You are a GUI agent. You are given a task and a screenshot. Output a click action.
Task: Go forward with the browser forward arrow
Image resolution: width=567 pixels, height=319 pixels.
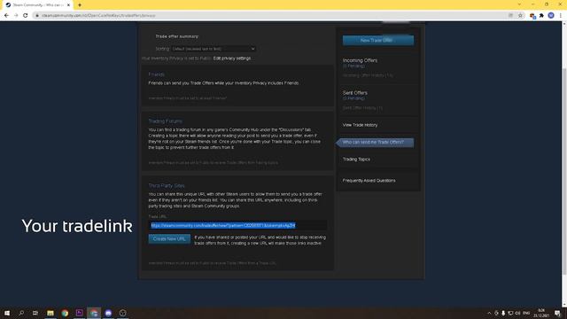click(x=16, y=16)
